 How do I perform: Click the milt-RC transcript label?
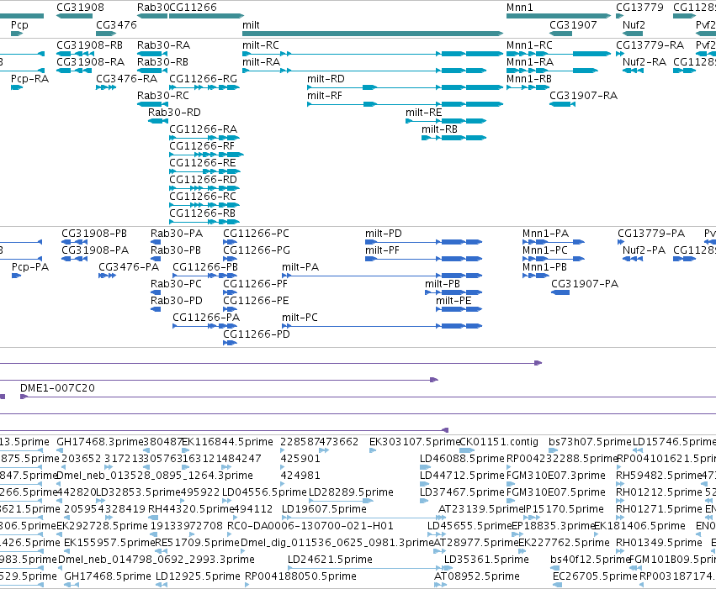coord(261,45)
